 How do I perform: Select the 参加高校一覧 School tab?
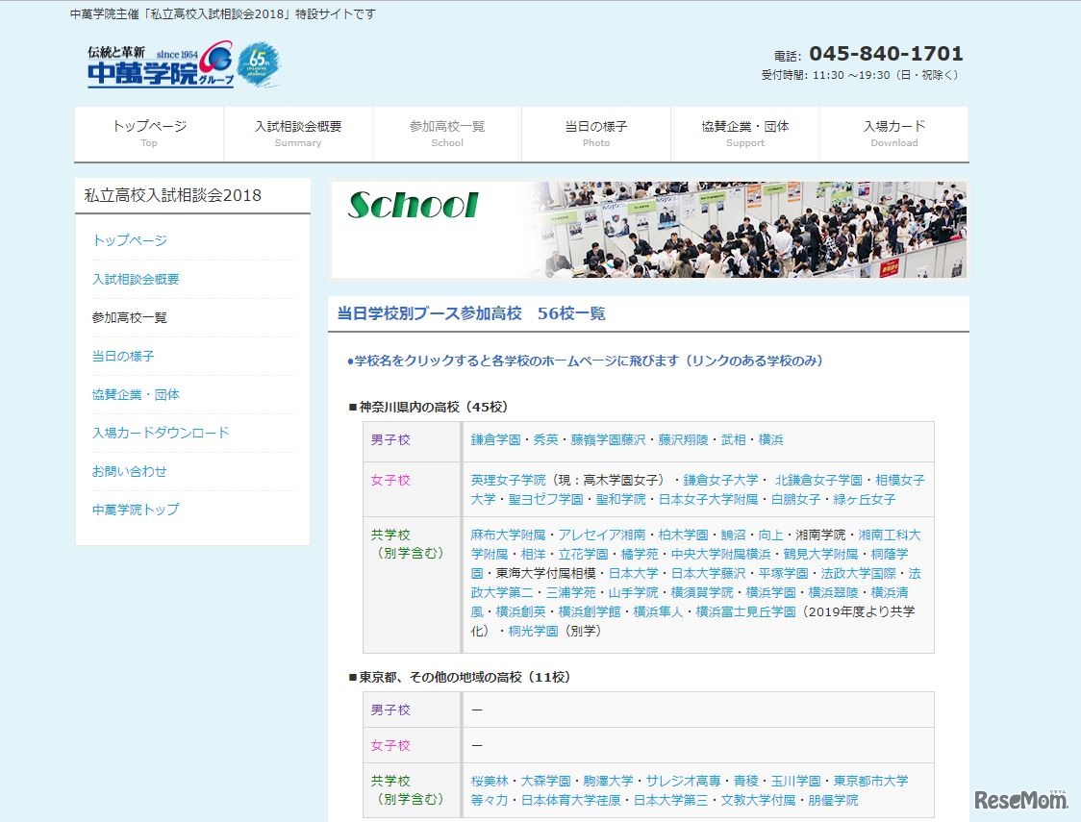[x=447, y=134]
